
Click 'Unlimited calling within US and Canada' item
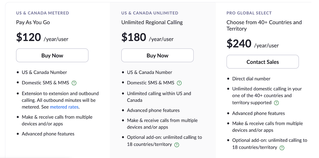[x=159, y=97]
